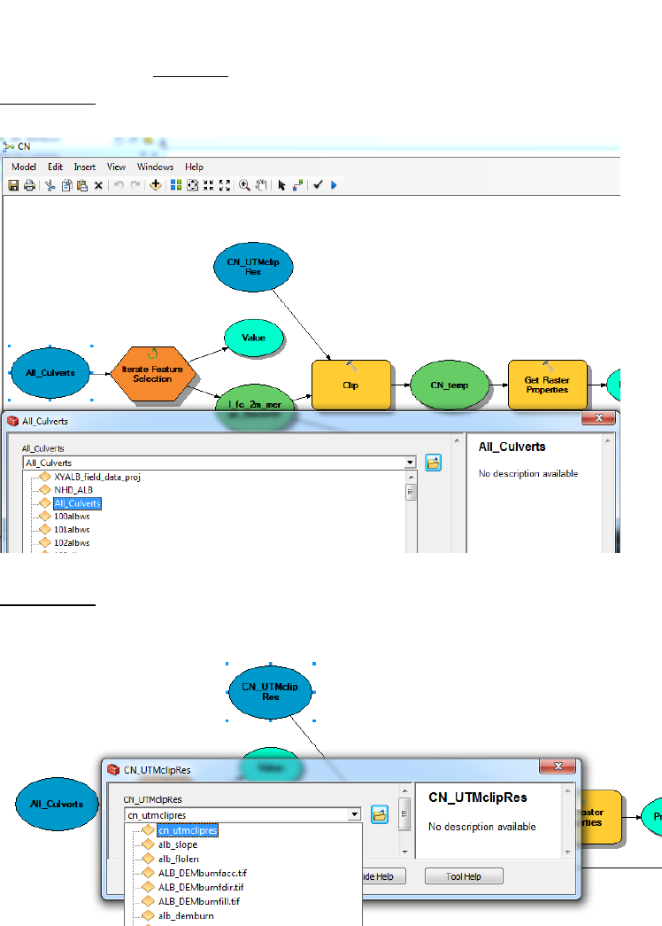Click the Redo arrow icon

coord(135,185)
